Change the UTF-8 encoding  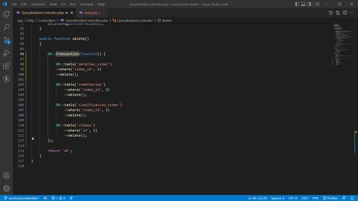point(293,198)
